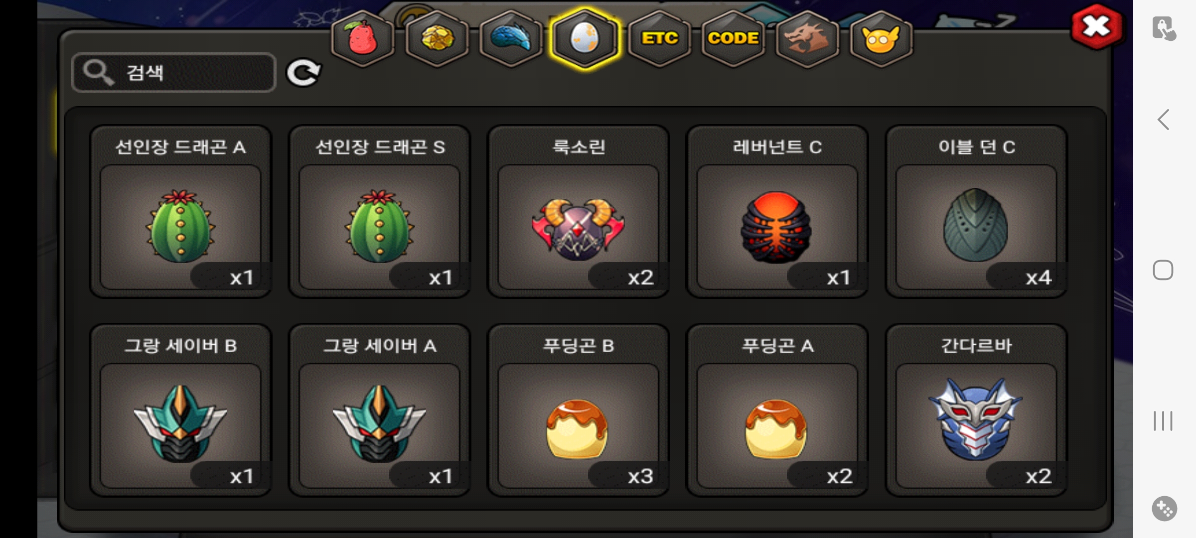The width and height of the screenshot is (1196, 538).
Task: Choose the 선인장 드래곤 S egg card
Action: [379, 211]
